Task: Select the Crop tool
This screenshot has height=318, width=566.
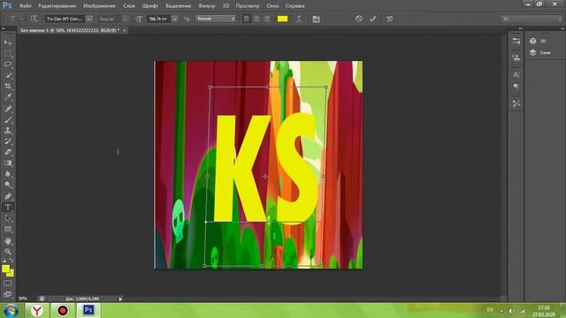Action: (8, 87)
